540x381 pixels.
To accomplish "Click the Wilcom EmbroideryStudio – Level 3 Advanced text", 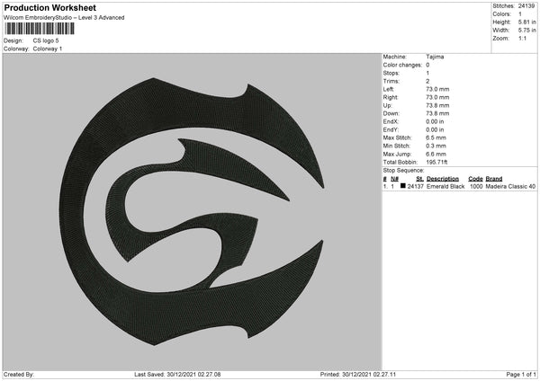I will pos(64,18).
